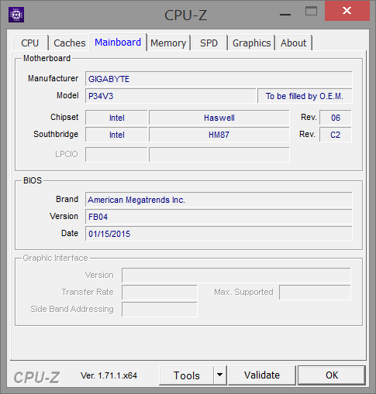Click the BIOS version FB04 field
376x394 pixels.
tap(219, 217)
